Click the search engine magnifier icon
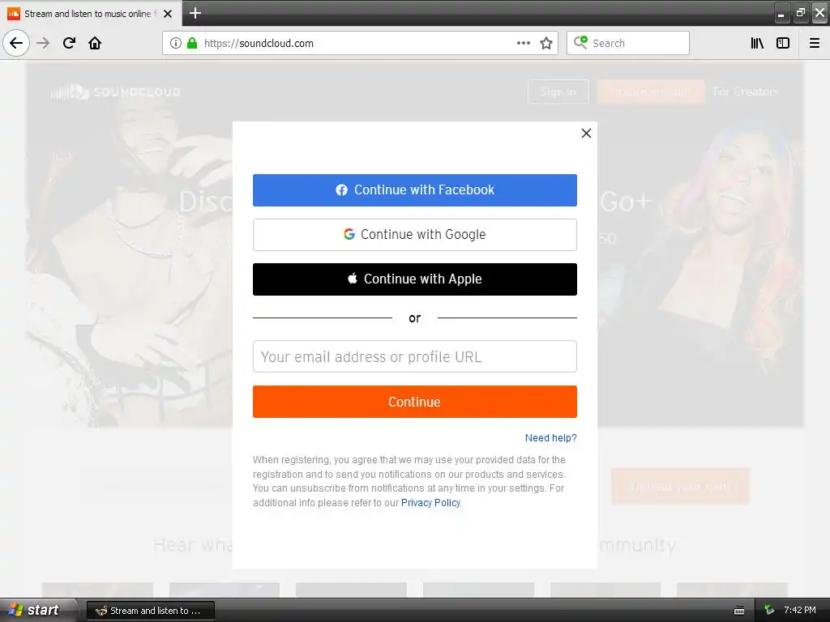830x622 pixels. tap(580, 43)
